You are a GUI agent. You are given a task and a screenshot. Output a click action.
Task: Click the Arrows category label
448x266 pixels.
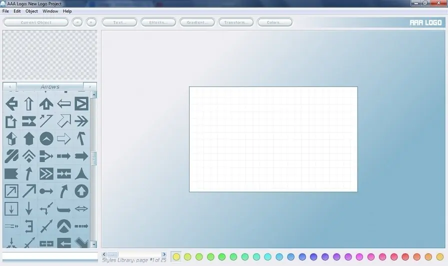tap(50, 86)
